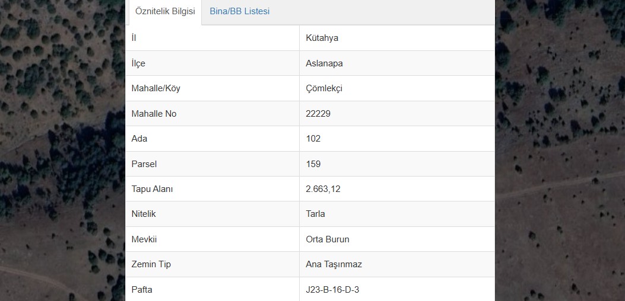Viewport: 625px width, 301px height.
Task: Select Tapu Alanı value 2.663,12
Action: 323,189
